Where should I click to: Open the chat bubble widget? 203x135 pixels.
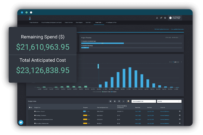click(x=21, y=122)
